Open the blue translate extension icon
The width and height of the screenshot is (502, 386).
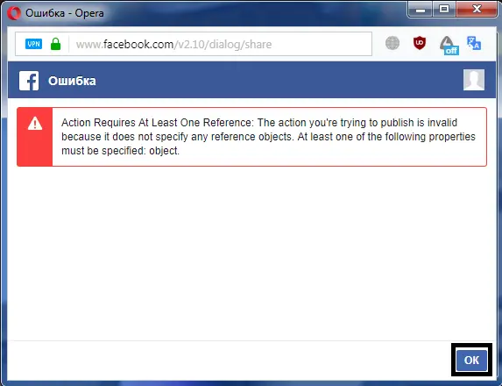[474, 43]
